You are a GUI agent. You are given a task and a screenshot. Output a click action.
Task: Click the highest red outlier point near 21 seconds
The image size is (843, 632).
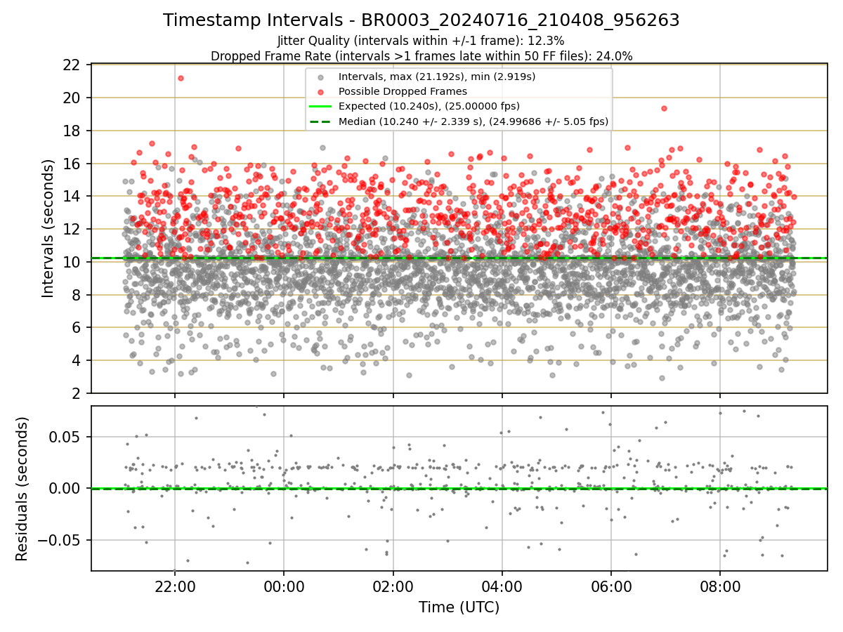pyautogui.click(x=181, y=78)
